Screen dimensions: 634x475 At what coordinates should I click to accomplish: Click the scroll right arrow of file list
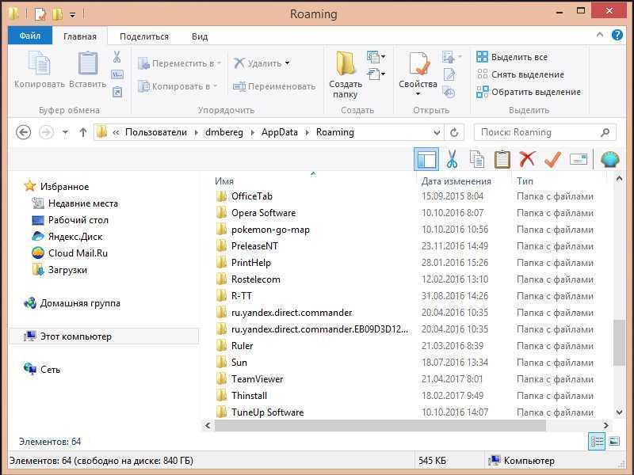pyautogui.click(x=605, y=425)
